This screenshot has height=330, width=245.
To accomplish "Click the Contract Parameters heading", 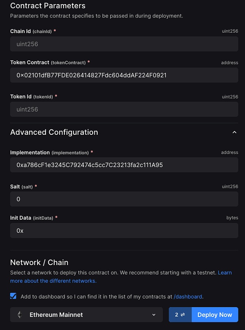I will pos(48,6).
